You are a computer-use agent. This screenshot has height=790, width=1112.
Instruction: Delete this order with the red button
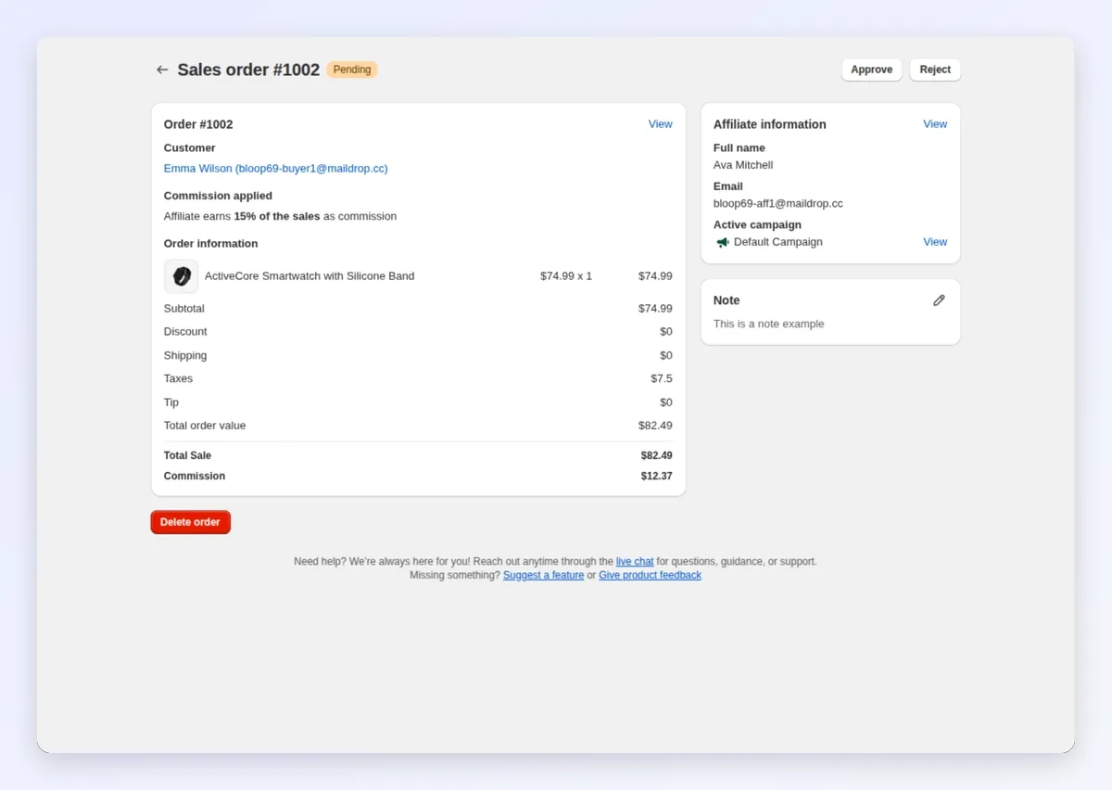pos(191,522)
